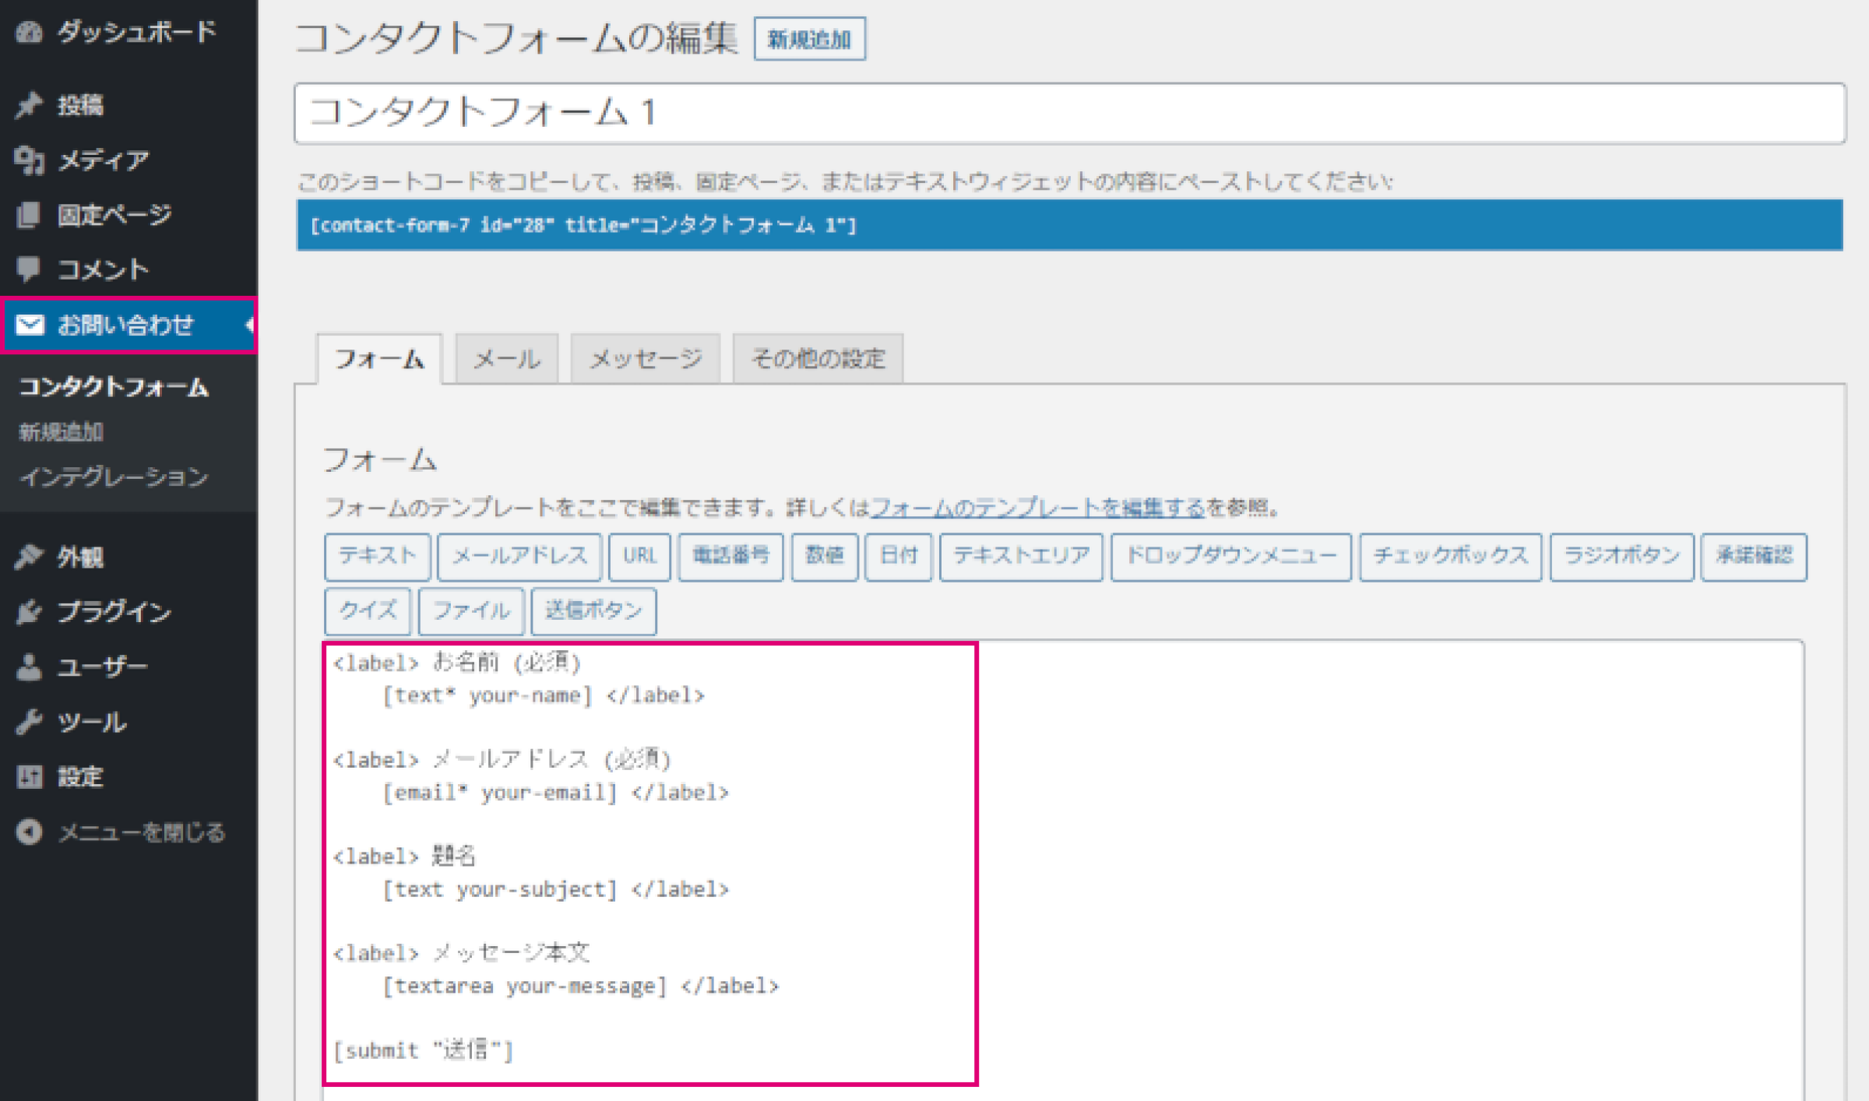Click the media icon beside メディア
The height and width of the screenshot is (1101, 1869).
click(x=29, y=160)
